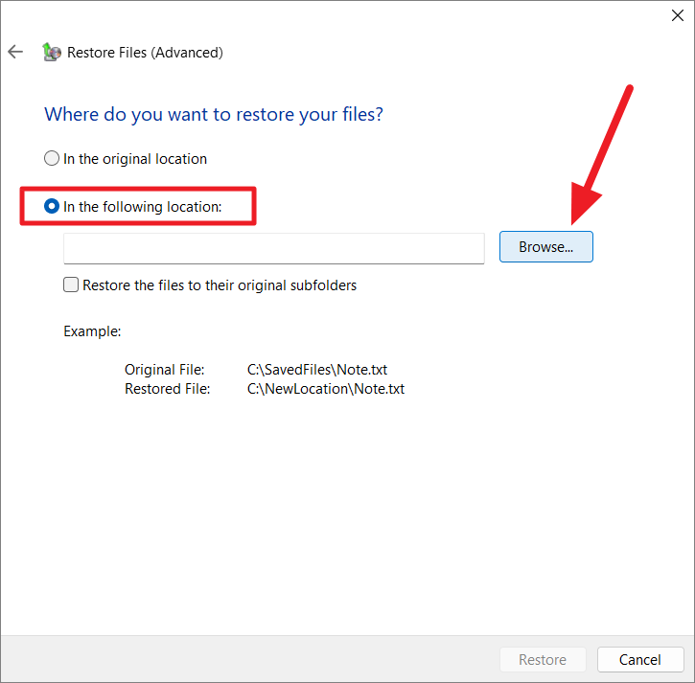Close the Restore Files dialog window
Screen dimensions: 695x683
tap(677, 15)
